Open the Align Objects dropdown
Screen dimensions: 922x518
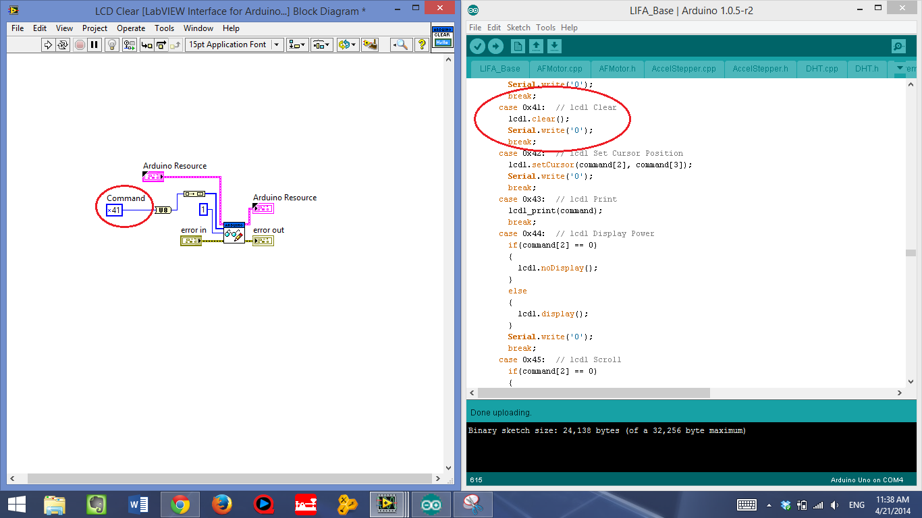(x=297, y=45)
